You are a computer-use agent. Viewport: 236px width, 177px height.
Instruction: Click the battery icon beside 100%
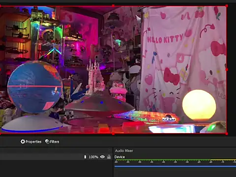coord(85,157)
